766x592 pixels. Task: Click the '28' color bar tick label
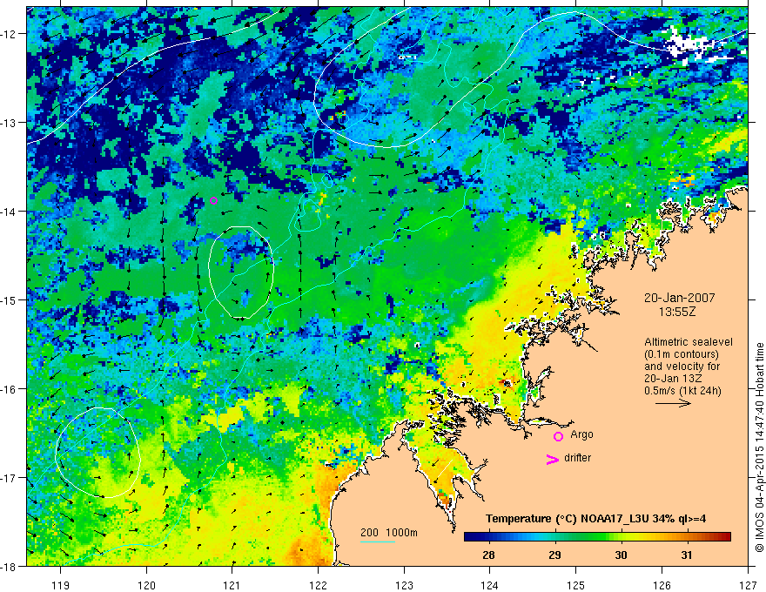pyautogui.click(x=488, y=555)
